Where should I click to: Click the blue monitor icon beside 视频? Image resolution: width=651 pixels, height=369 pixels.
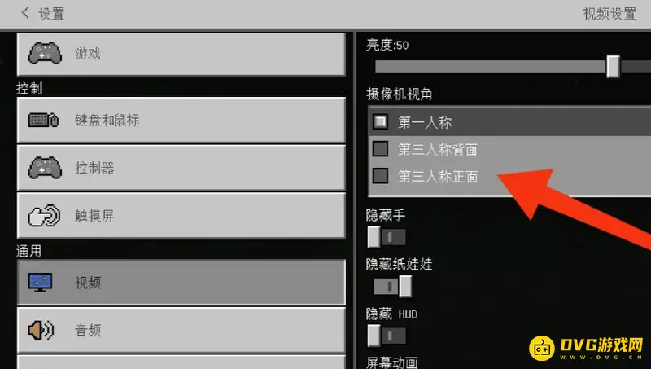40,282
